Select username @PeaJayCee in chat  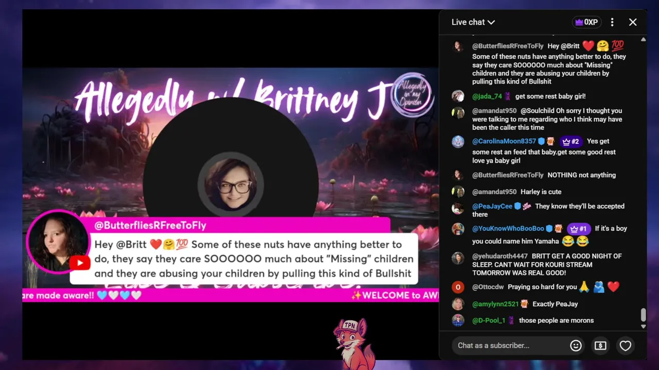492,206
